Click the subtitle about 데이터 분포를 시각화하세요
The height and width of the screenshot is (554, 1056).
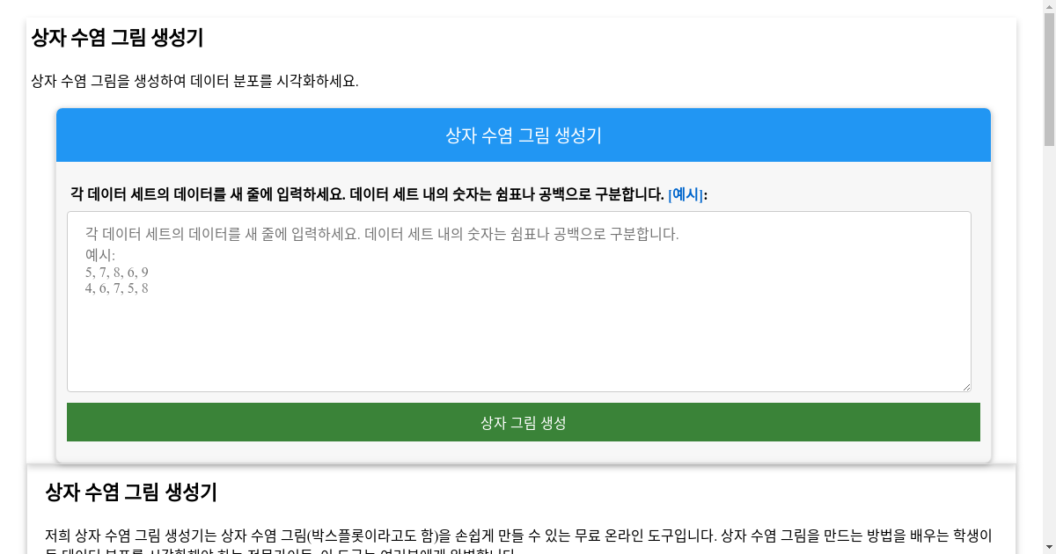(x=194, y=81)
